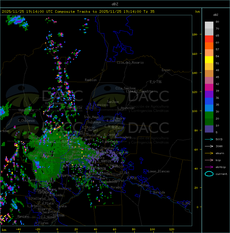Click the 'Clla.El_Cavadito' map label

pos(139,91)
